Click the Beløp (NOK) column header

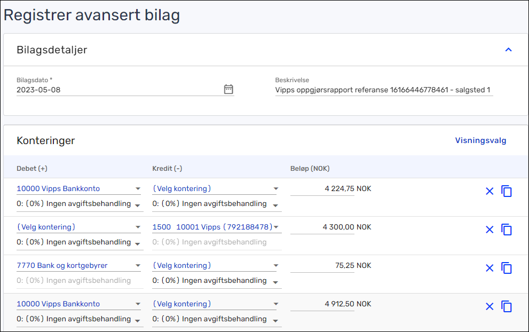(x=310, y=168)
